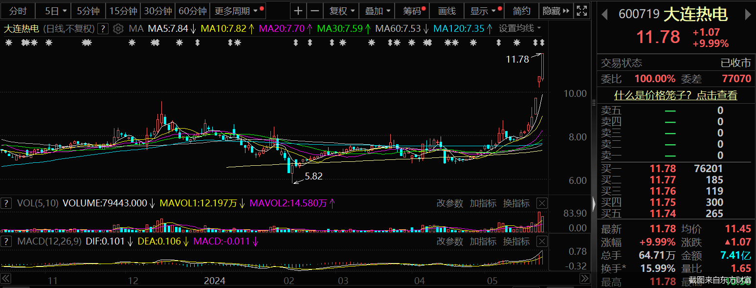Switch to the 分时 intraday tab
756x288 pixels.
(x=18, y=11)
